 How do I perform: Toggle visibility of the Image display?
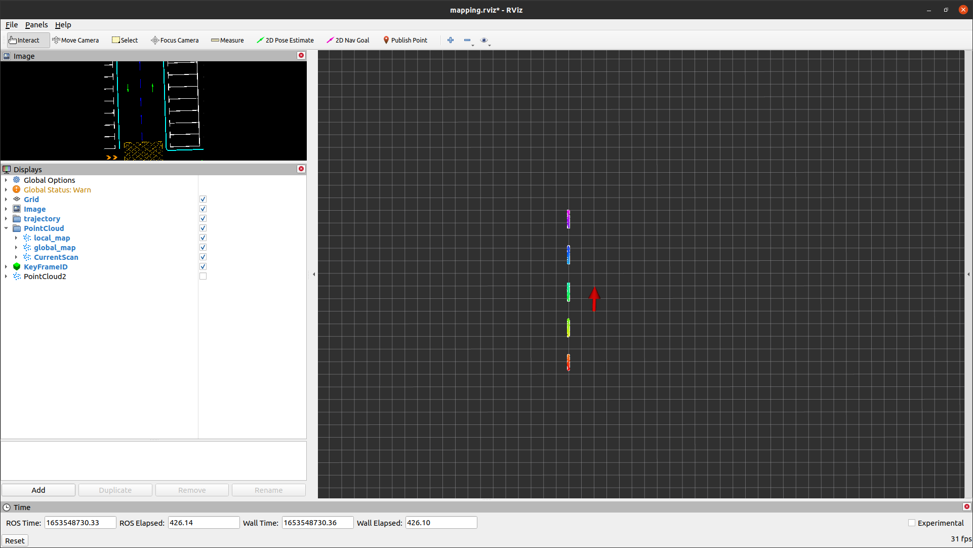click(202, 209)
